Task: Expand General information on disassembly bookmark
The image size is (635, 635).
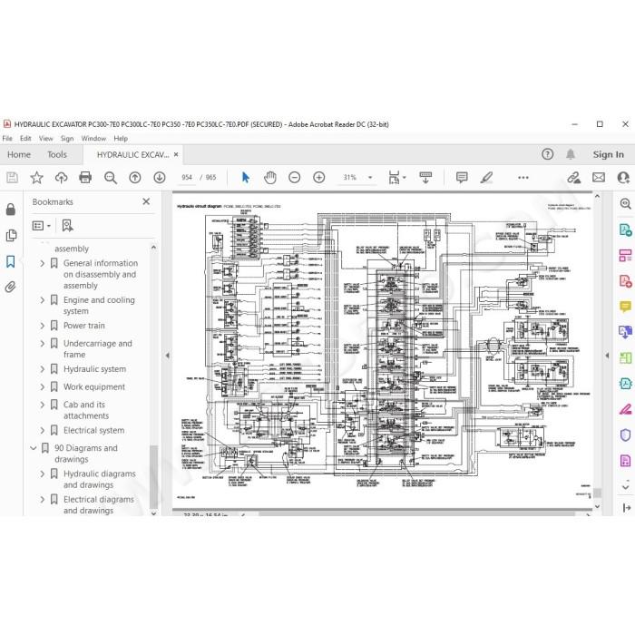Action: click(x=42, y=263)
